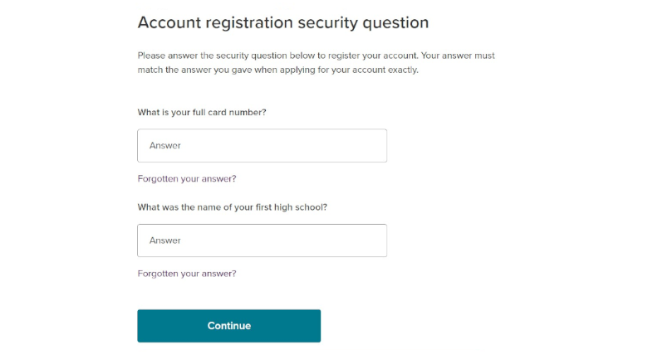Place cursor in the full card number input
This screenshot has height=359, width=648.
pos(262,145)
